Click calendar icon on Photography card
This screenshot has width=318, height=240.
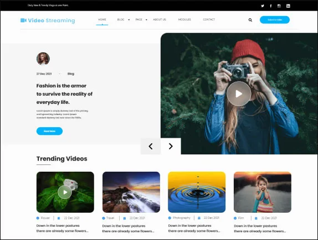(x=199, y=218)
